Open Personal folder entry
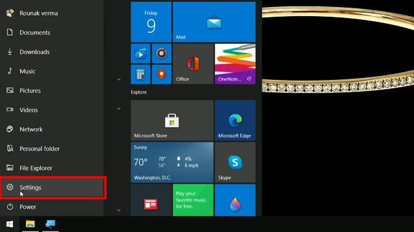 pyautogui.click(x=52, y=149)
